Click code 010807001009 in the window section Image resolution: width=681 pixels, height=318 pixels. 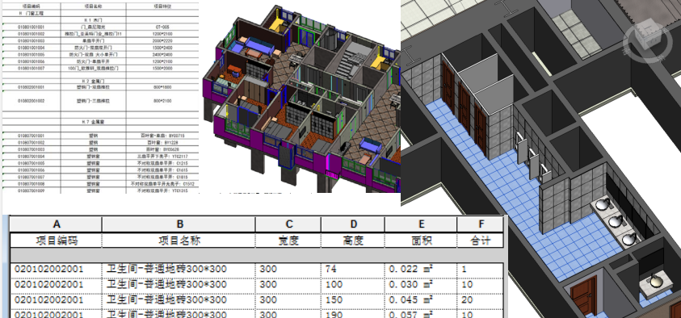(x=32, y=190)
